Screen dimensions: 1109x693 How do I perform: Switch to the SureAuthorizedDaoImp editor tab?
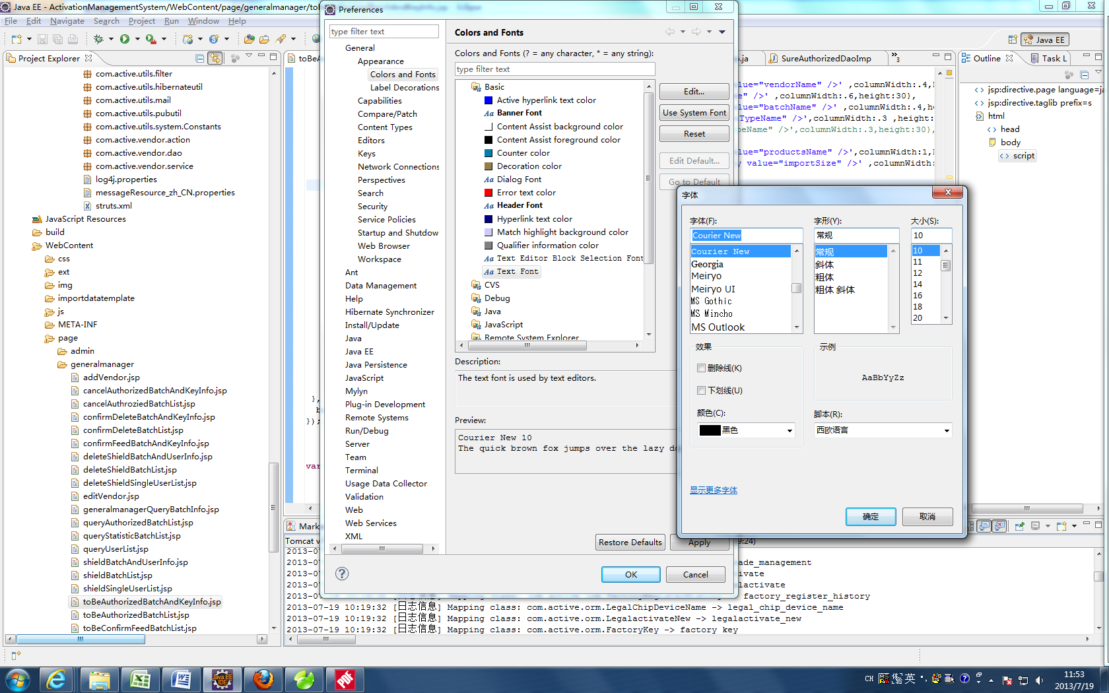pyautogui.click(x=825, y=58)
